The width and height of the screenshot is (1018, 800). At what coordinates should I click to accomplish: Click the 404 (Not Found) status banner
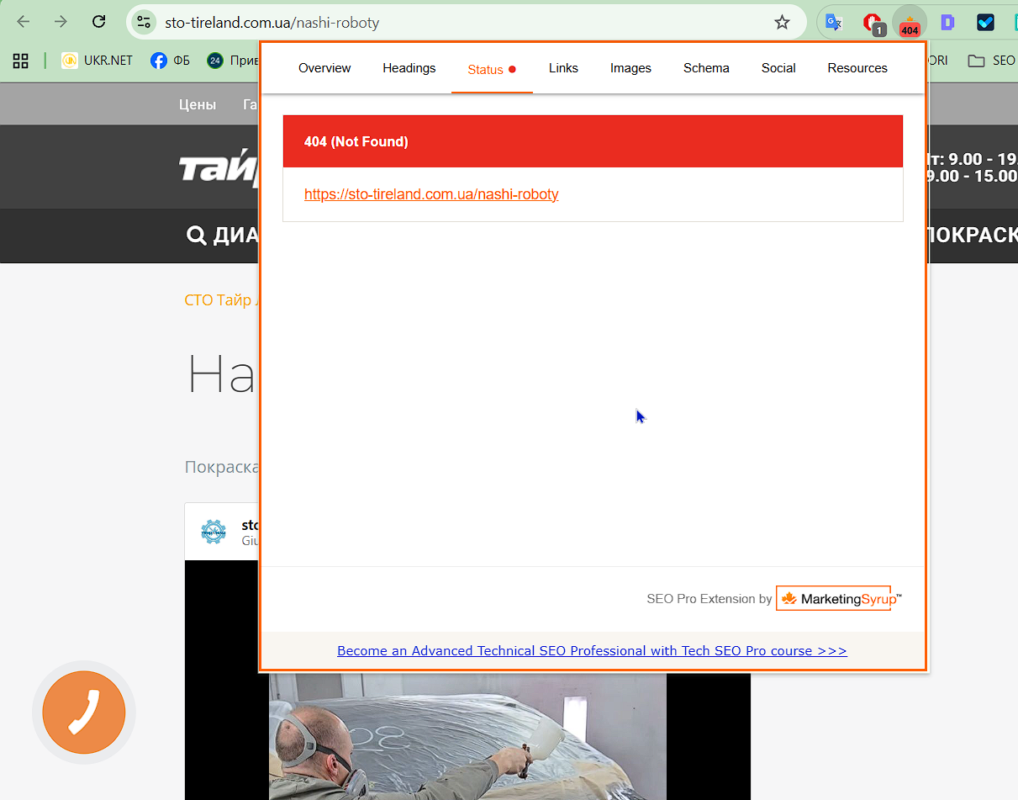tap(593, 141)
